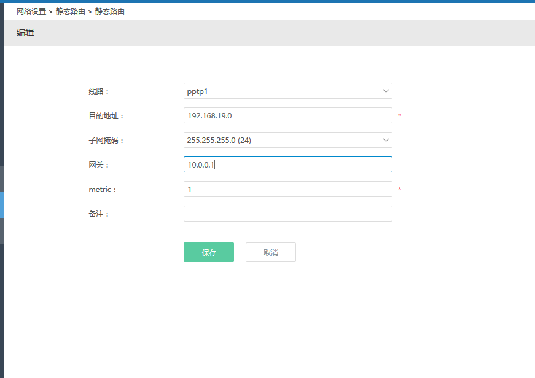This screenshot has height=378, width=535.
Task: Select the highlighted blue item in left sidebar
Action: (2, 205)
